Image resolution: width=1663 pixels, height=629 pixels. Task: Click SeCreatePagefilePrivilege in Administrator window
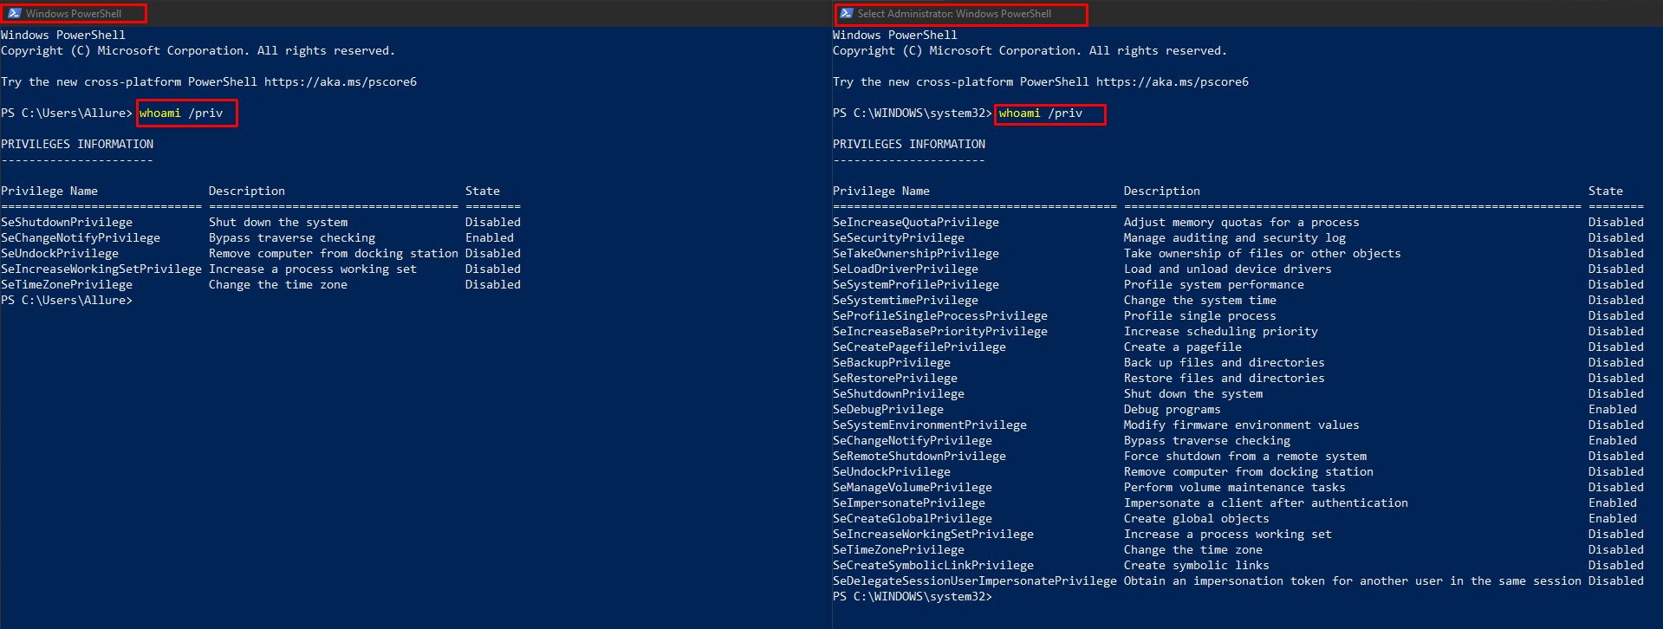(x=919, y=347)
